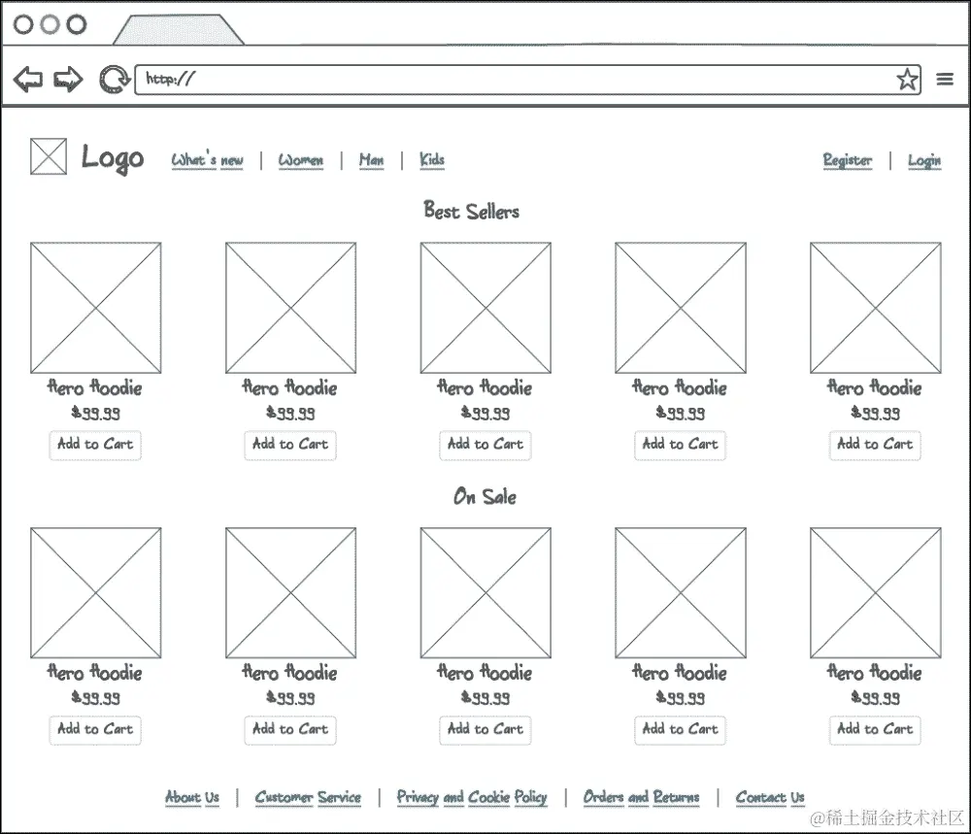Click the Best Sellers heading
Image resolution: width=971 pixels, height=834 pixels.
click(471, 211)
